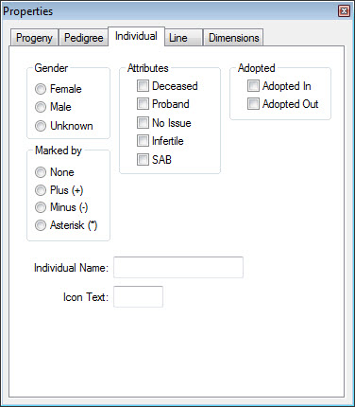
Task: Switch to the Progeny tab
Action: point(34,38)
